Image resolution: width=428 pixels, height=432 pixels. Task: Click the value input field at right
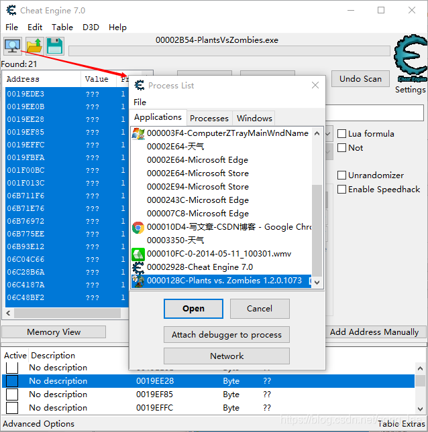coord(375,113)
